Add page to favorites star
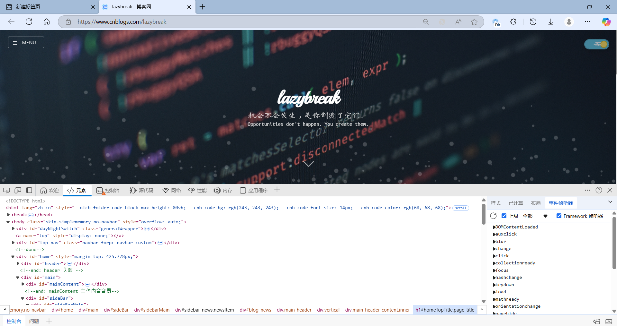The width and height of the screenshot is (617, 326). pyautogui.click(x=474, y=21)
